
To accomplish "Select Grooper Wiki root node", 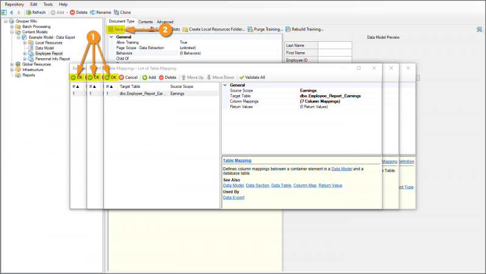I will [26, 21].
